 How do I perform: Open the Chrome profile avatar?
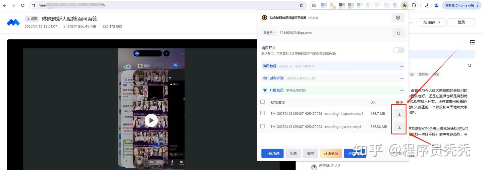[x=436, y=5]
